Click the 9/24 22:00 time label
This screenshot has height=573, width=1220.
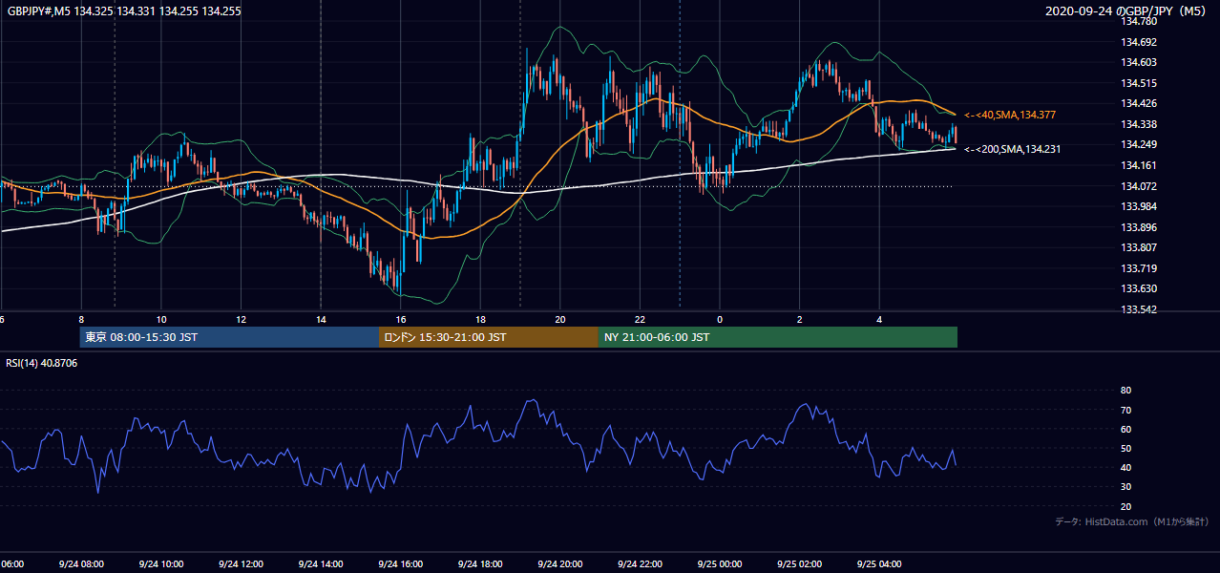(x=640, y=564)
